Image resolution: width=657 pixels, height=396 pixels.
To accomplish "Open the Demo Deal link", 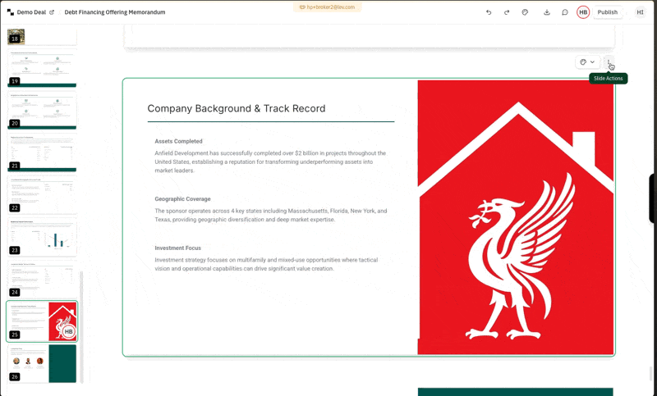I will click(x=31, y=12).
